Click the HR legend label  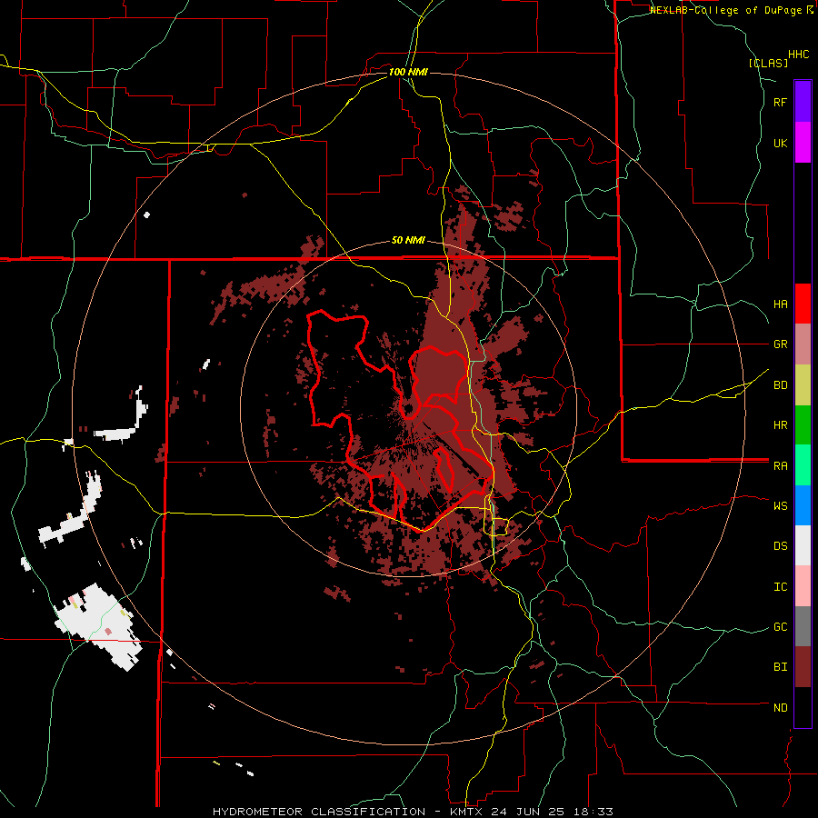(780, 425)
